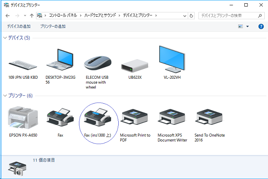Image resolution: width=268 pixels, height=179 pixels.
Task: Click the address bar control panel icon
Action: [x=39, y=15]
